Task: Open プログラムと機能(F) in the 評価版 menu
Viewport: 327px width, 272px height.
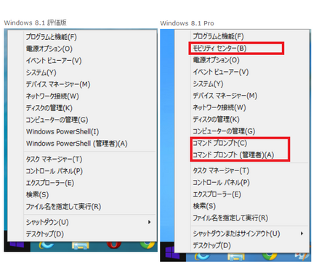Action: click(82, 37)
